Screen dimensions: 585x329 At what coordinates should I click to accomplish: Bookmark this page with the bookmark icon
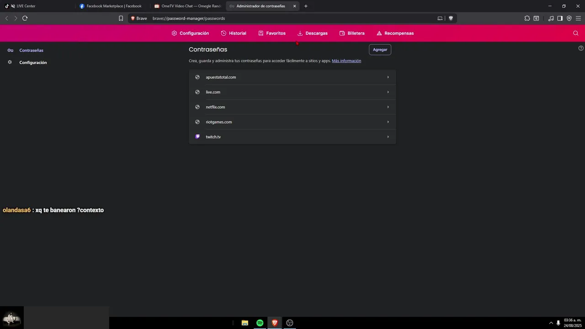[x=121, y=18]
